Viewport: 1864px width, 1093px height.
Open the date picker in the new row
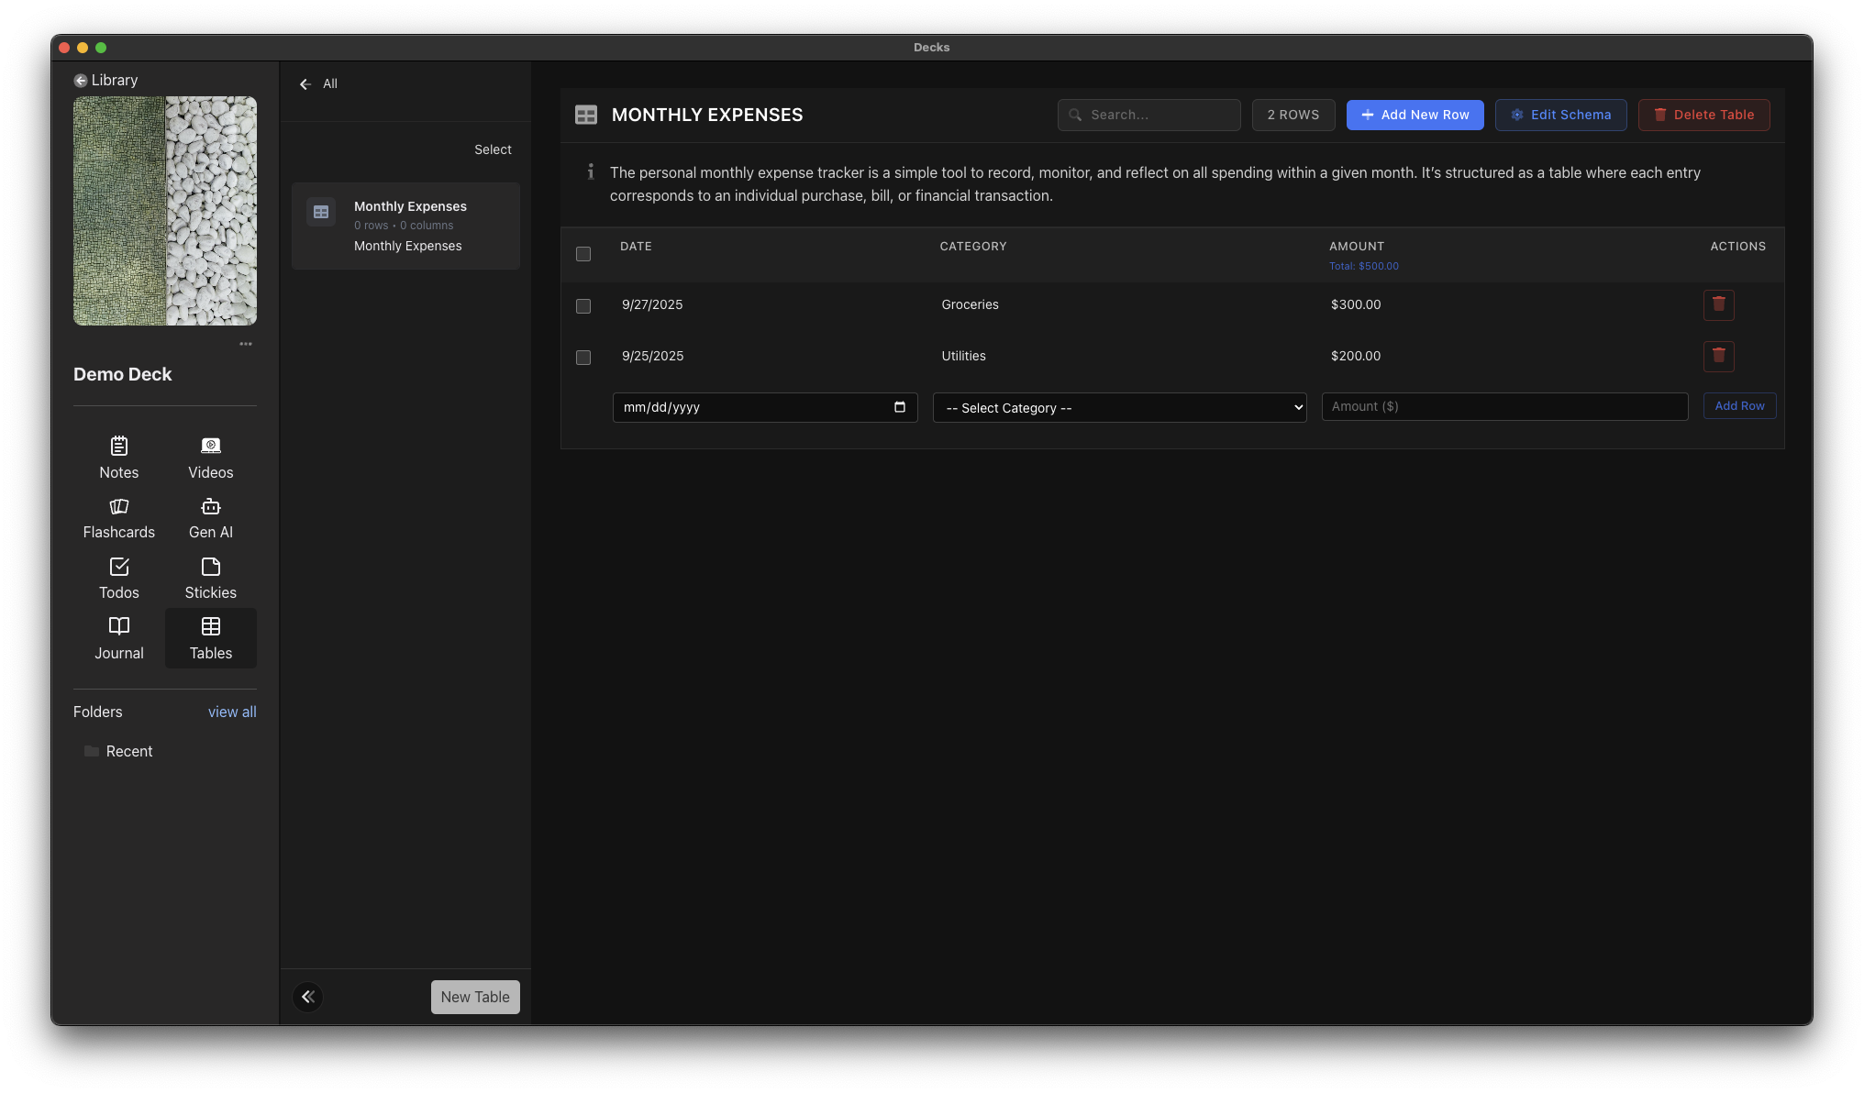(x=900, y=407)
